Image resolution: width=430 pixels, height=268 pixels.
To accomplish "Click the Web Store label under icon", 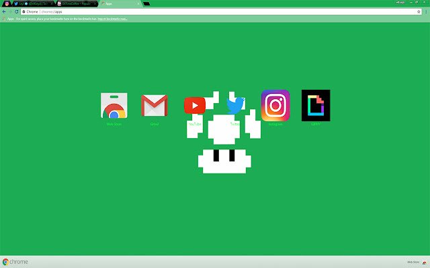I will (114, 124).
